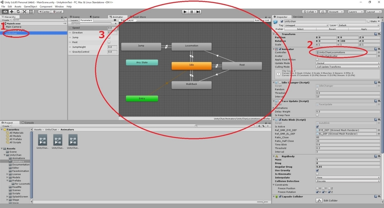Add a new parameter with plus

(x=115, y=24)
